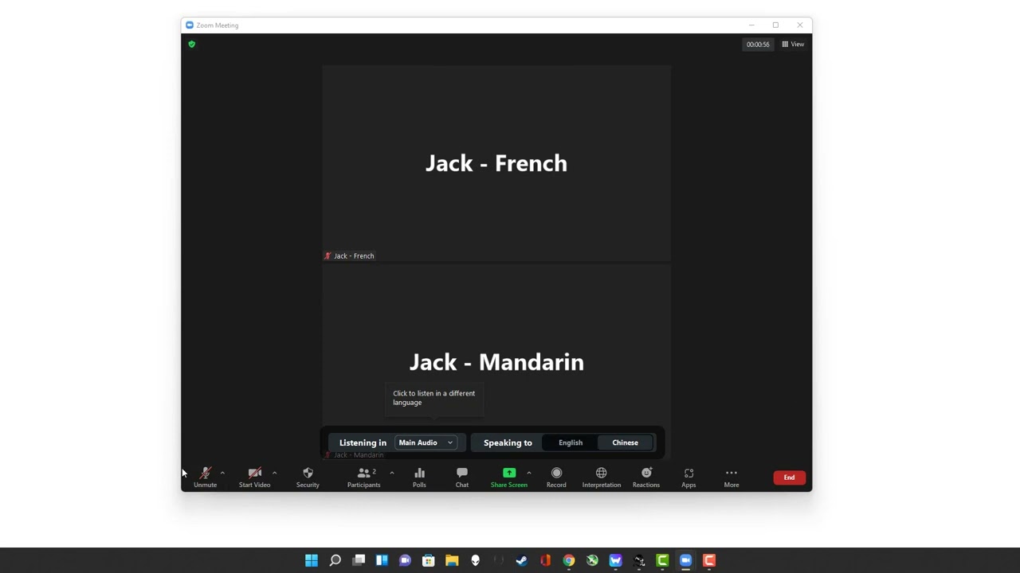Open the Security shield menu
The image size is (1020, 573).
click(308, 477)
